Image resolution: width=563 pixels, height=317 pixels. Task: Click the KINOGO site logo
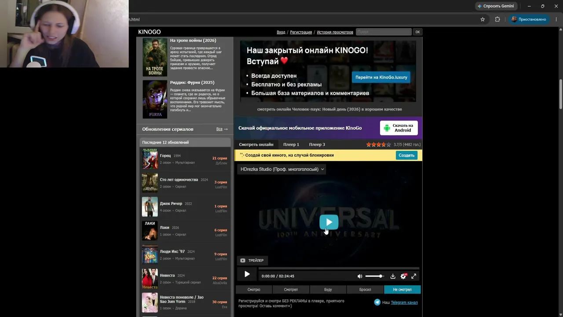(150, 32)
